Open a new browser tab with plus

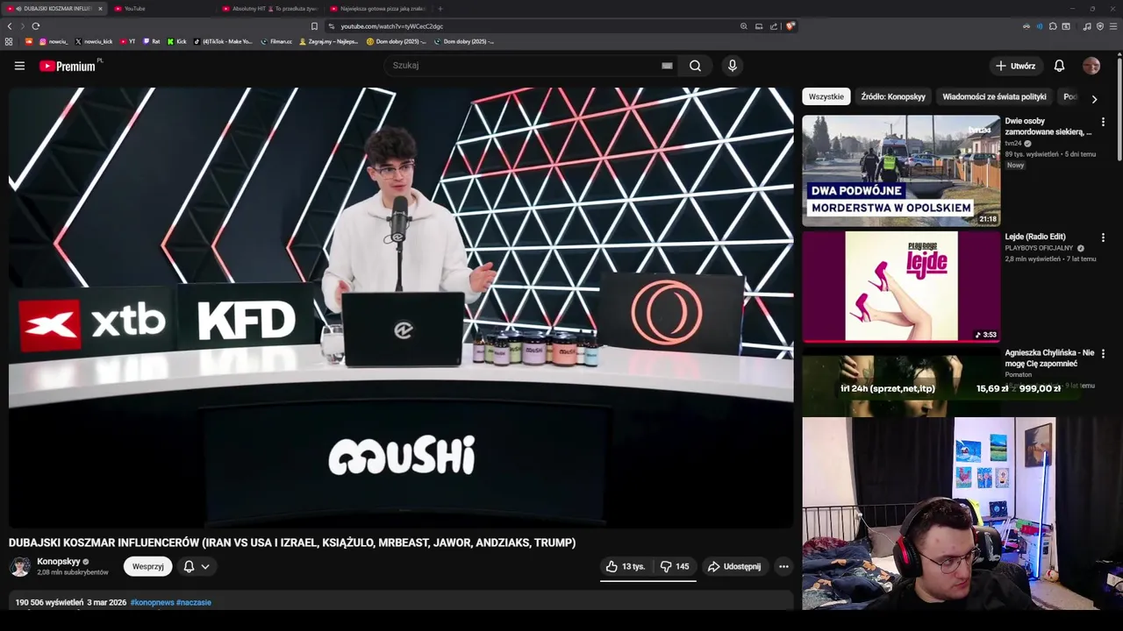(x=440, y=9)
